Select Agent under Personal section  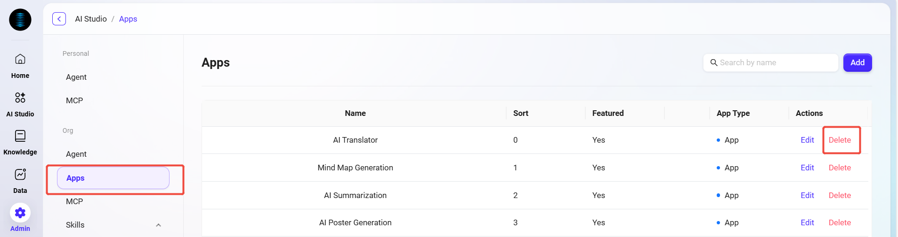[x=76, y=77]
